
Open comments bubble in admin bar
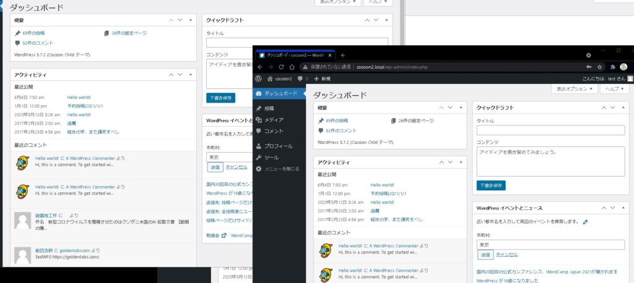click(300, 78)
